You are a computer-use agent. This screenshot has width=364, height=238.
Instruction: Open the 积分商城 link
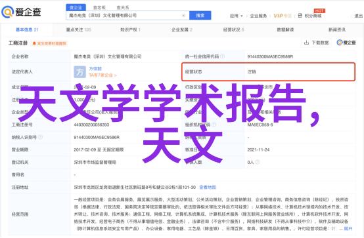tap(313, 16)
